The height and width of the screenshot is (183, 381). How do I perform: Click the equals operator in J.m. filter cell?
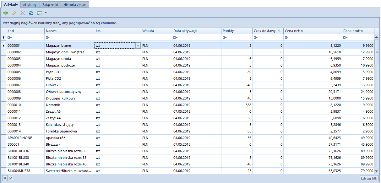(98, 38)
